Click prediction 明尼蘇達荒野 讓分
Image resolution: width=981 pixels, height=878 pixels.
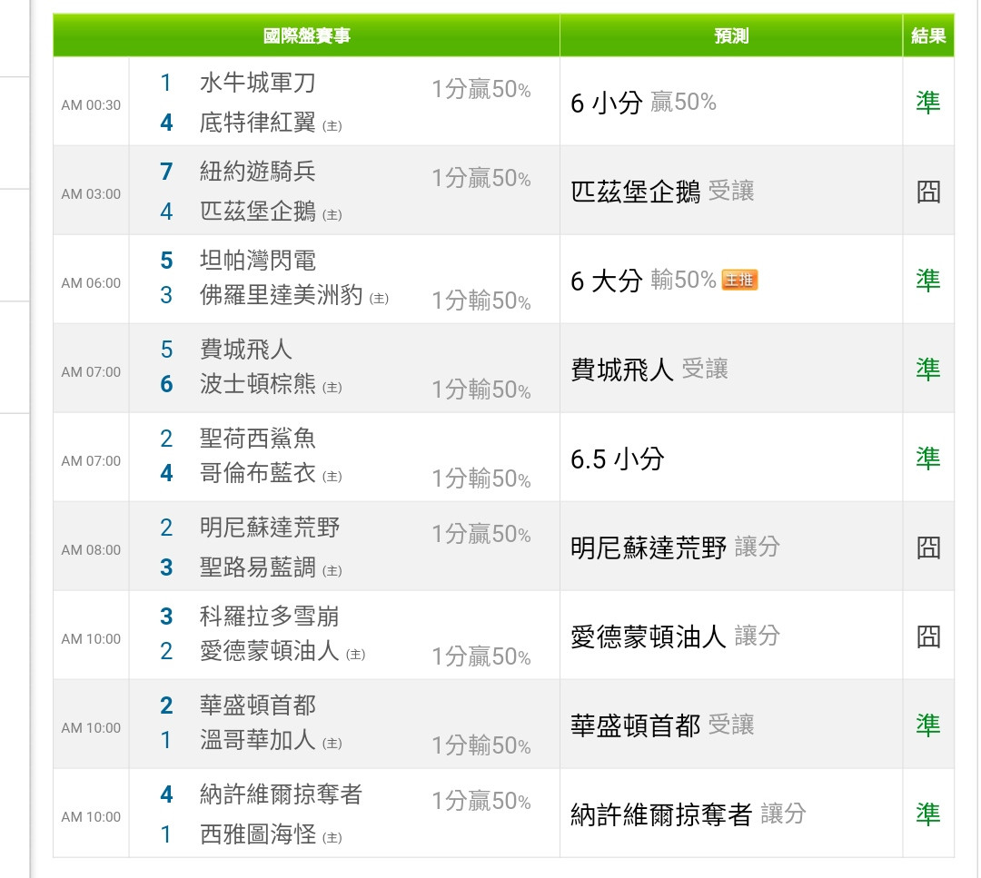click(675, 548)
